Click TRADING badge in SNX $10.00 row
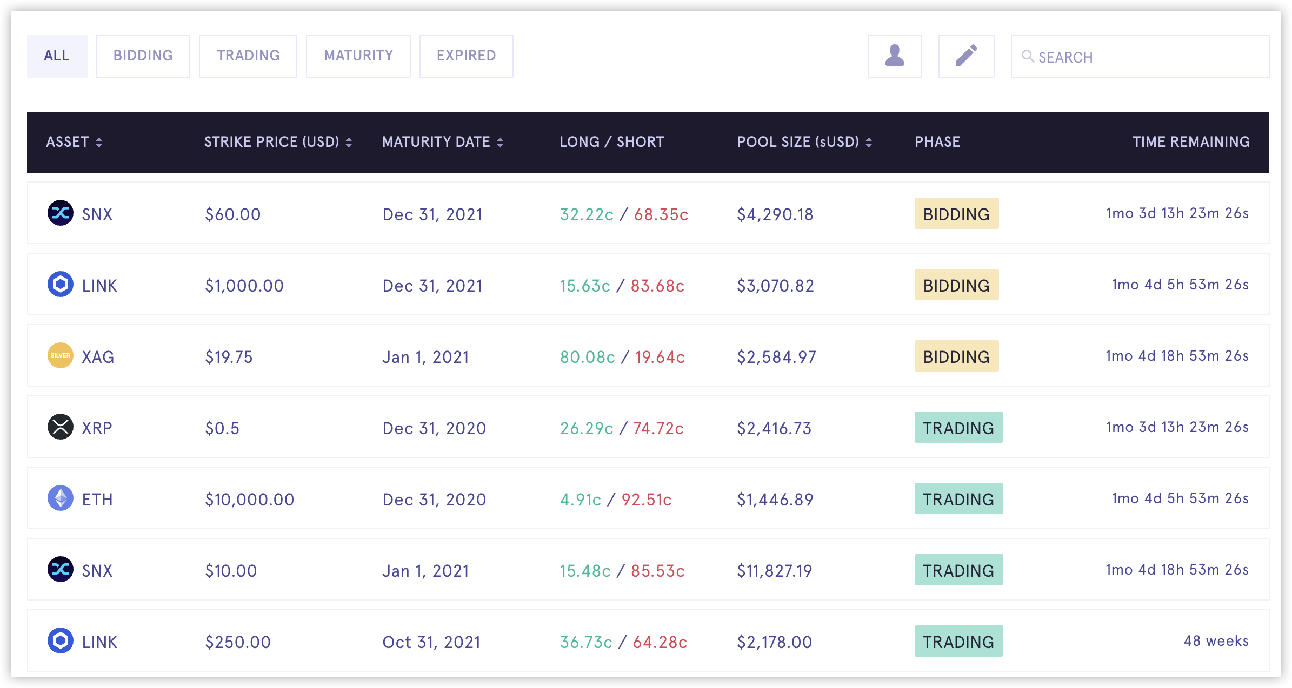 [x=958, y=570]
